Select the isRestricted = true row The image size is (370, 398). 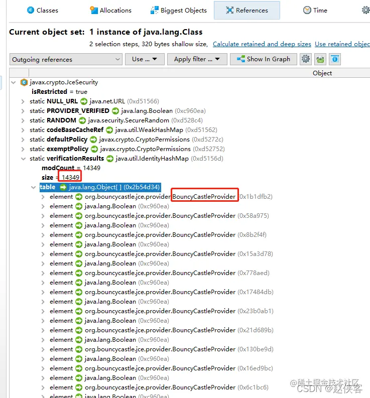click(59, 92)
